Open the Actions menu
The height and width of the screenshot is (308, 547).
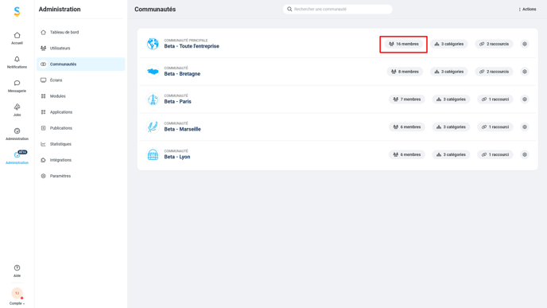coord(527,10)
